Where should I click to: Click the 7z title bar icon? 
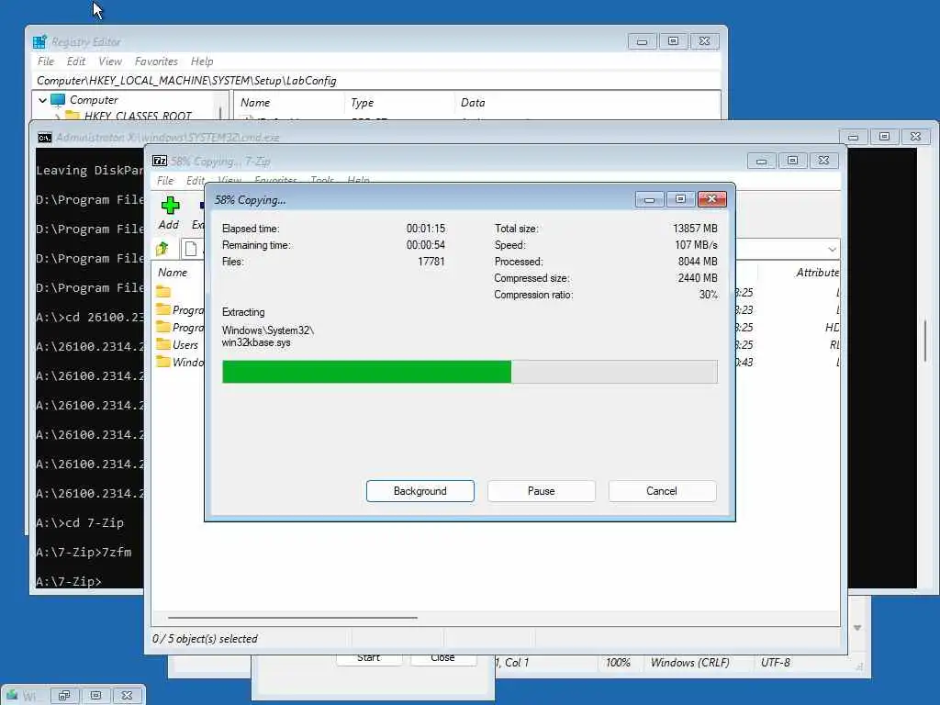[x=160, y=161]
